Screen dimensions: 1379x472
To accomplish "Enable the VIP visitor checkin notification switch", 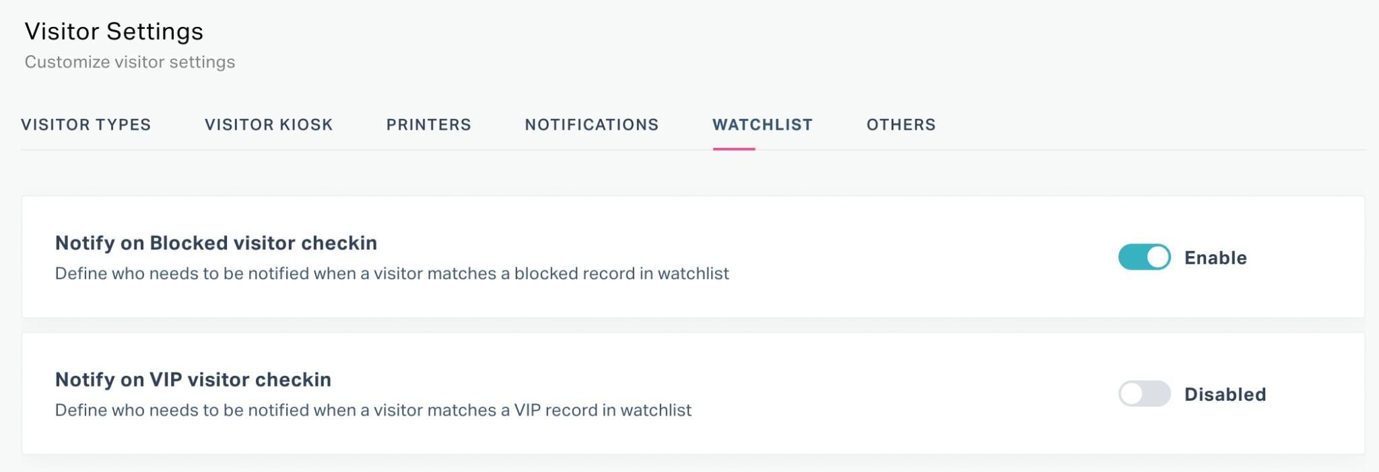I will (1145, 394).
